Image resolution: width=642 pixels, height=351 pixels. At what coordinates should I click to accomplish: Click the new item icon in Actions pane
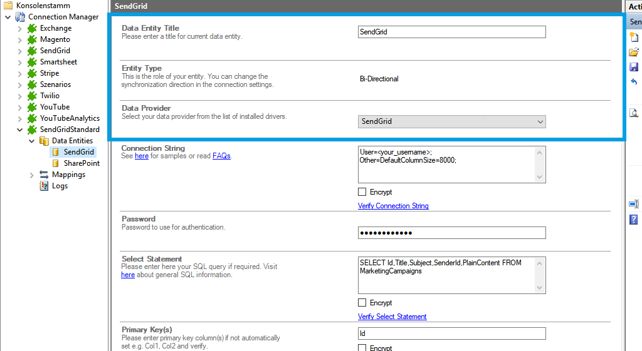pyautogui.click(x=634, y=37)
